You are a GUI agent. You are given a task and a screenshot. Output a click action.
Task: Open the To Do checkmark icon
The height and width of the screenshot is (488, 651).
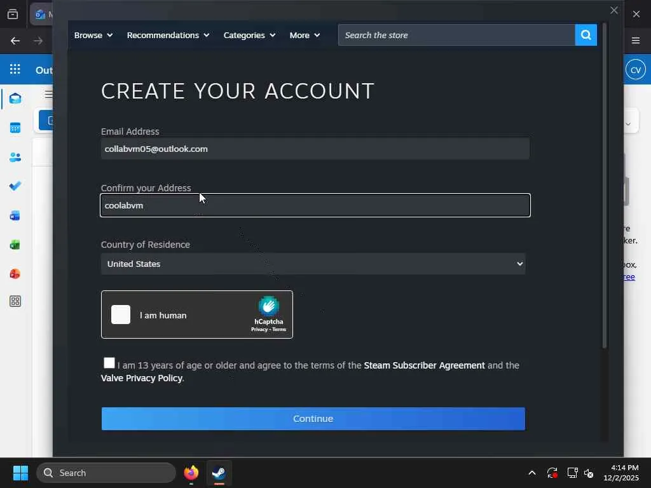click(15, 186)
